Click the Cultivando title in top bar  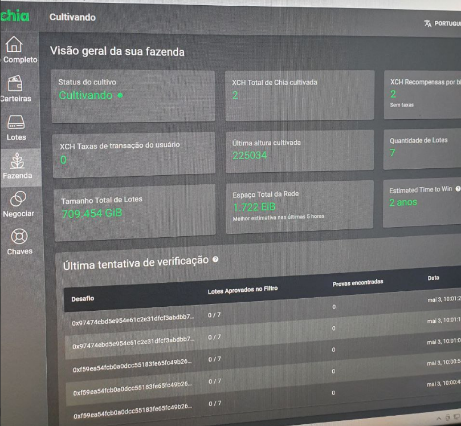coord(72,17)
